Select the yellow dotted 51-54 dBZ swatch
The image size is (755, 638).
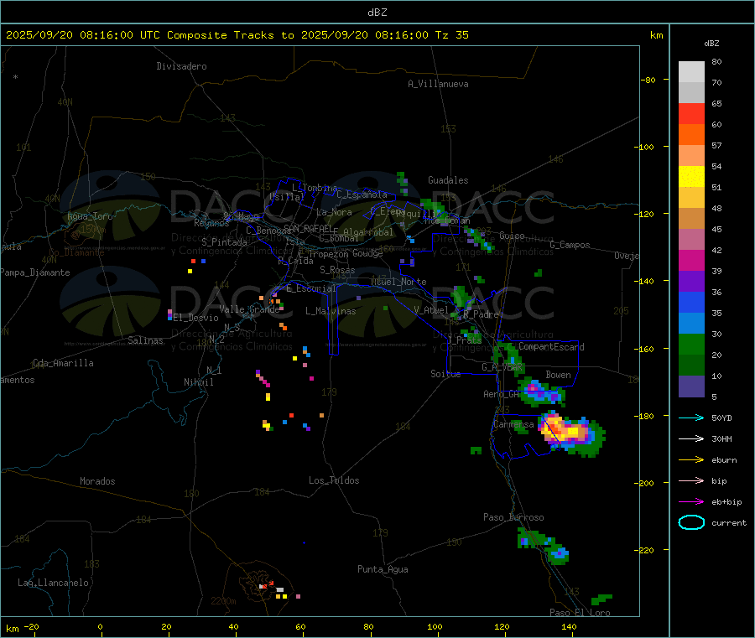[x=691, y=177]
